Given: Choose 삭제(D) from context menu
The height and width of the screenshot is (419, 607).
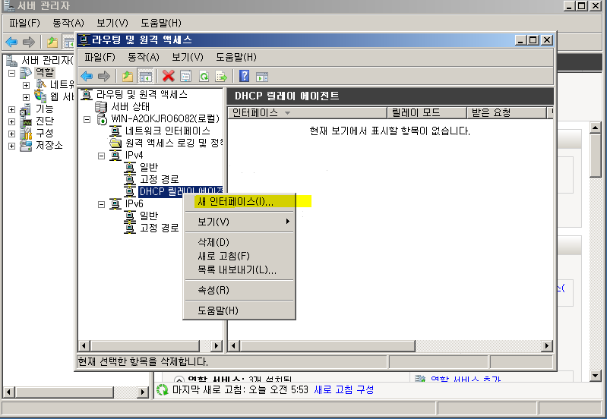Looking at the screenshot, I should click(239, 242).
